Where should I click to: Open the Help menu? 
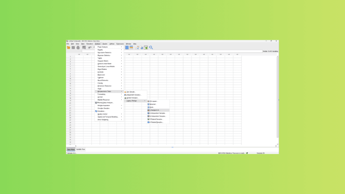[135, 44]
